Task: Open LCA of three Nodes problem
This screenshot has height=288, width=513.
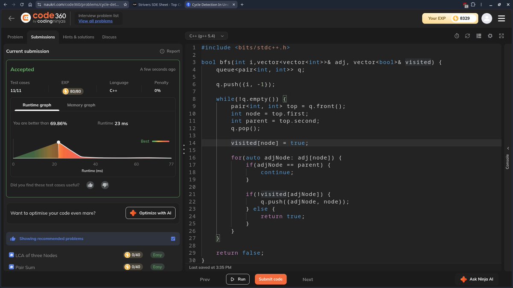Action: 36,255
